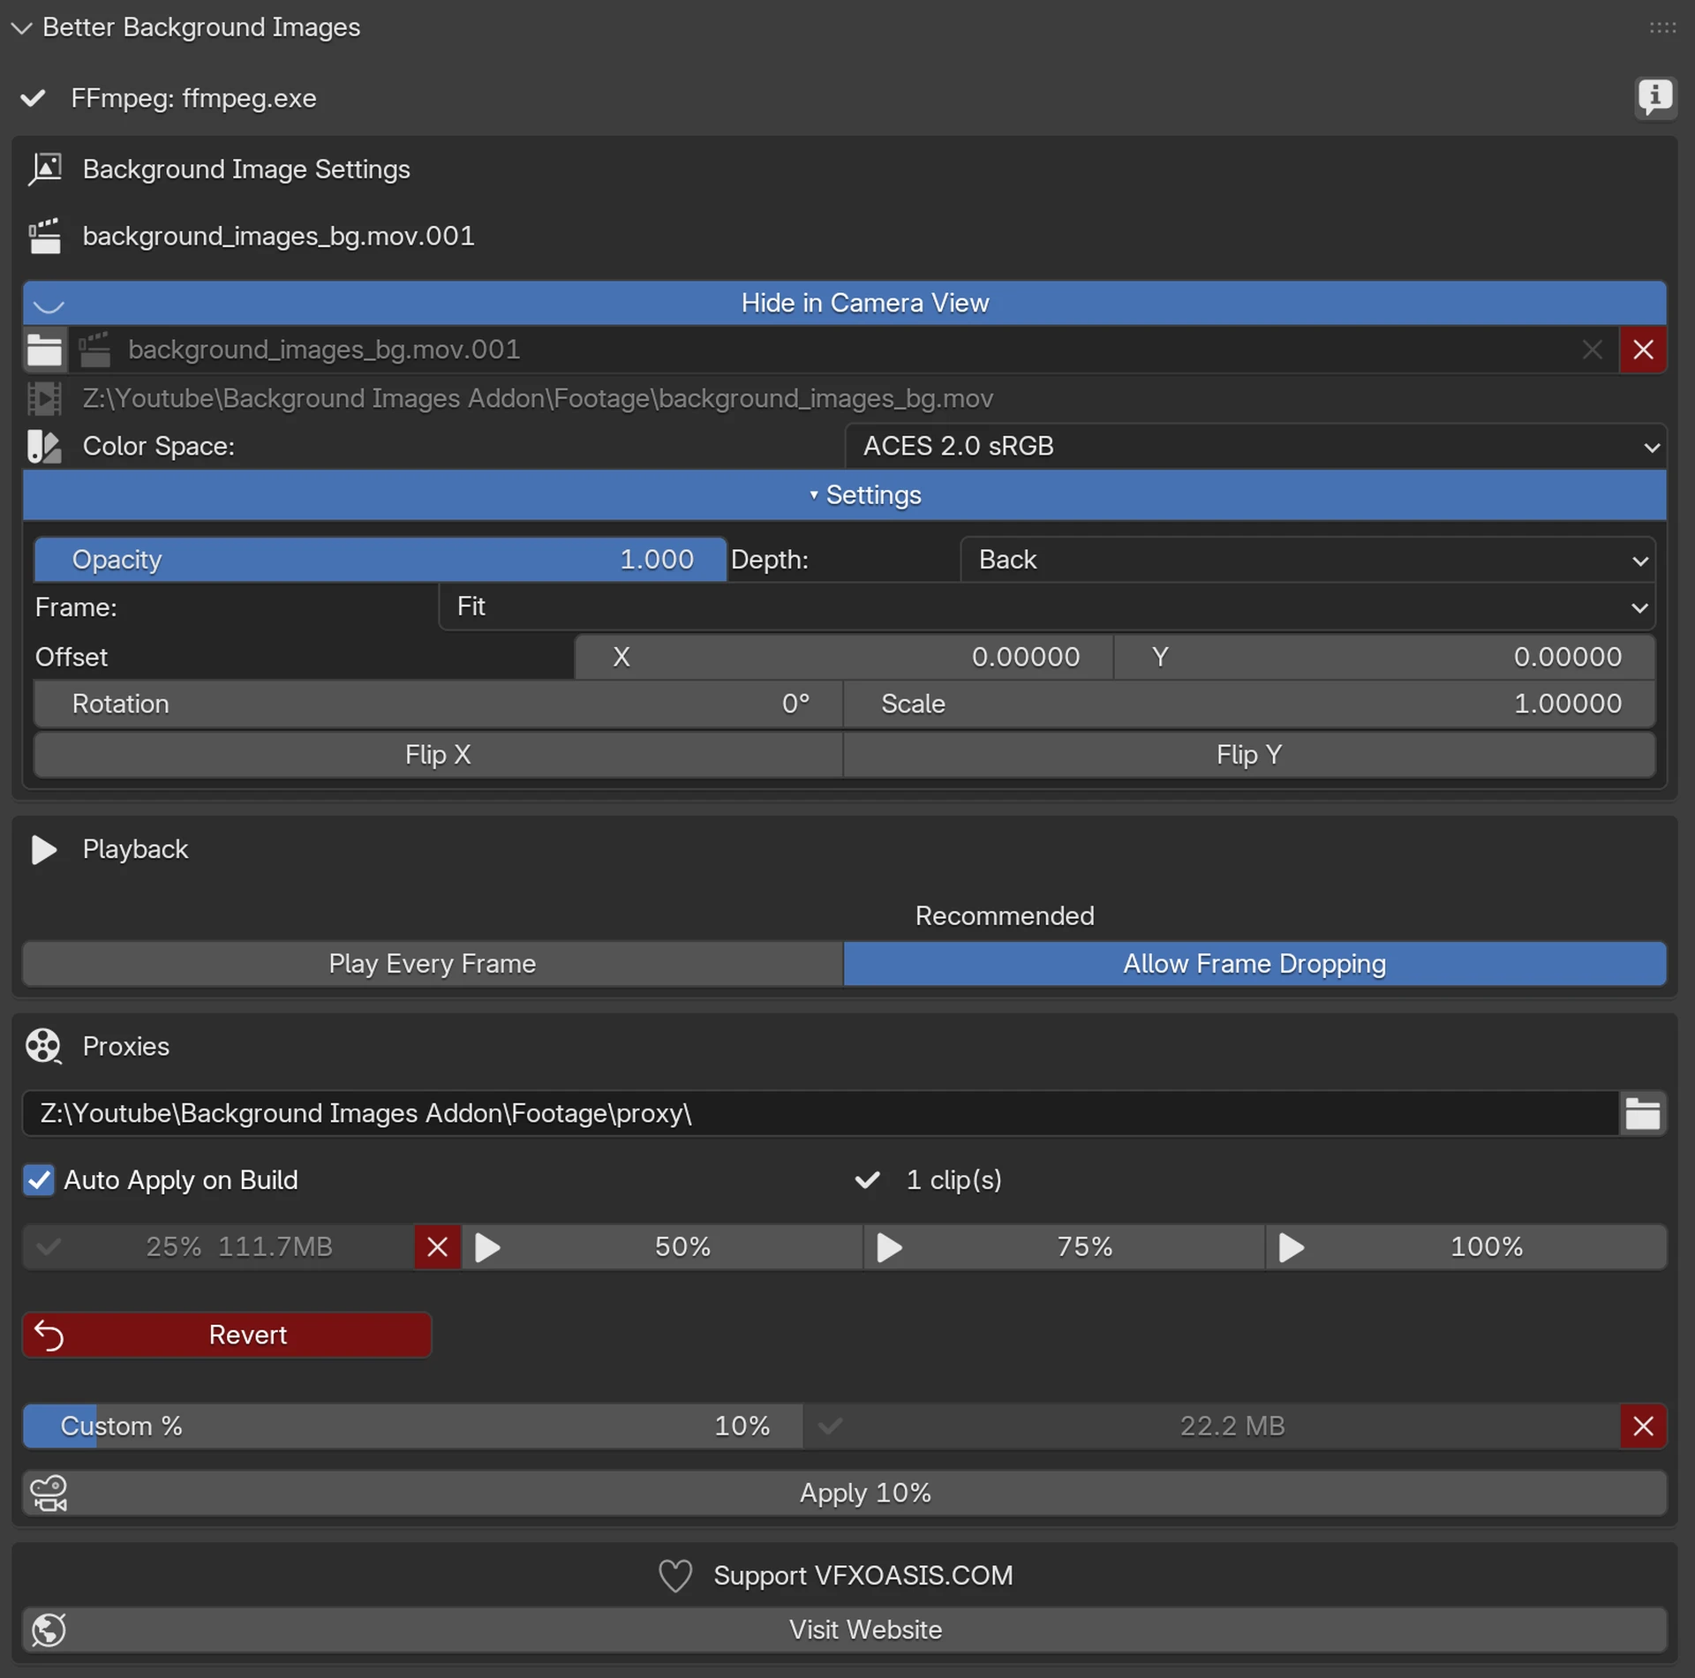Click the red Revert button

(x=227, y=1336)
